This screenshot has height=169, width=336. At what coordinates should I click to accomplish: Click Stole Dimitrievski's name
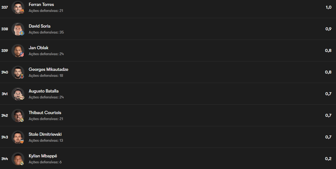(45, 134)
